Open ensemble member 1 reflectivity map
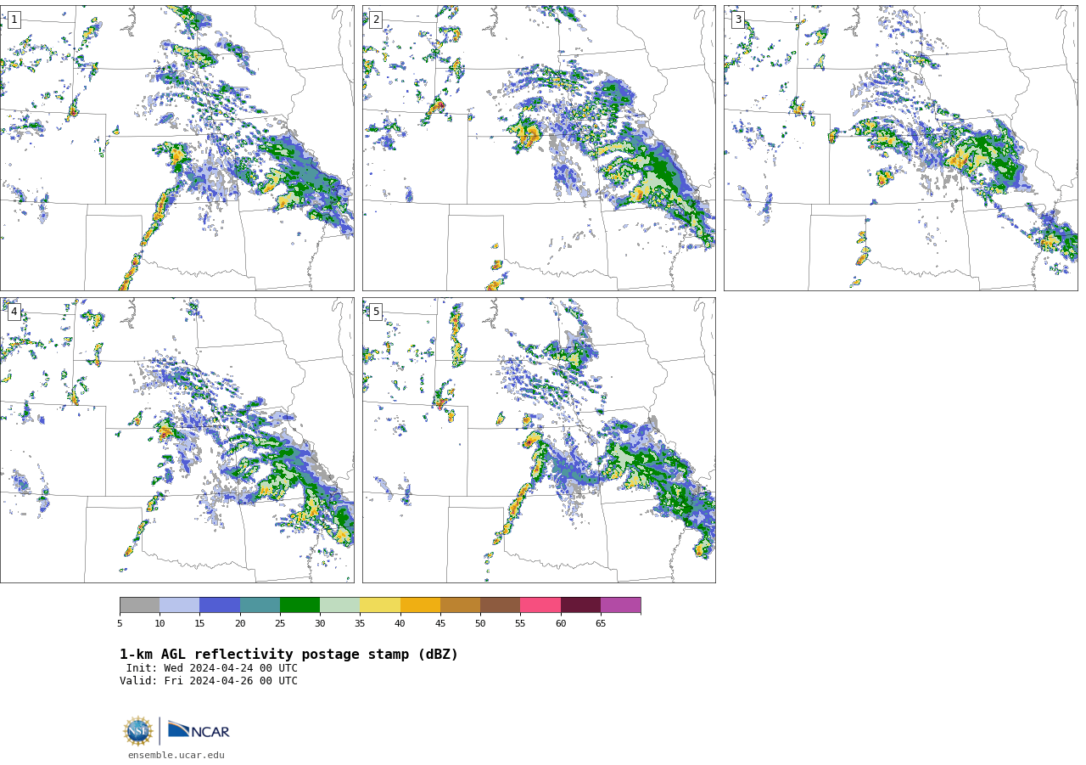 point(177,148)
